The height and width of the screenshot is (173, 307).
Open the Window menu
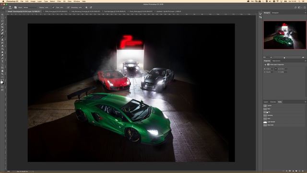[77, 1]
